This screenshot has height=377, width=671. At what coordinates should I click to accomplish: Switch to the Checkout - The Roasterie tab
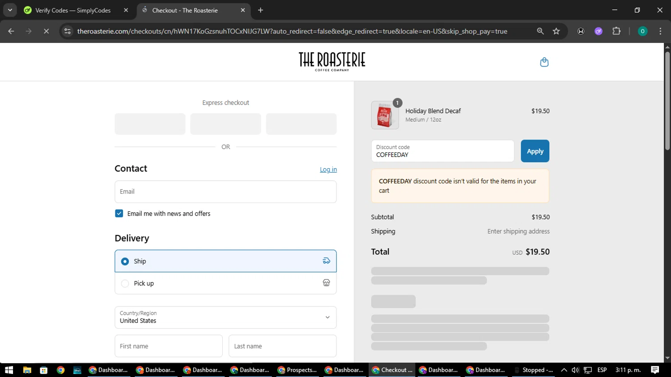tap(185, 10)
